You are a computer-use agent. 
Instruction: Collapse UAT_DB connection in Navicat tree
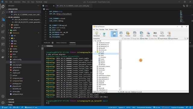(x=94, y=41)
